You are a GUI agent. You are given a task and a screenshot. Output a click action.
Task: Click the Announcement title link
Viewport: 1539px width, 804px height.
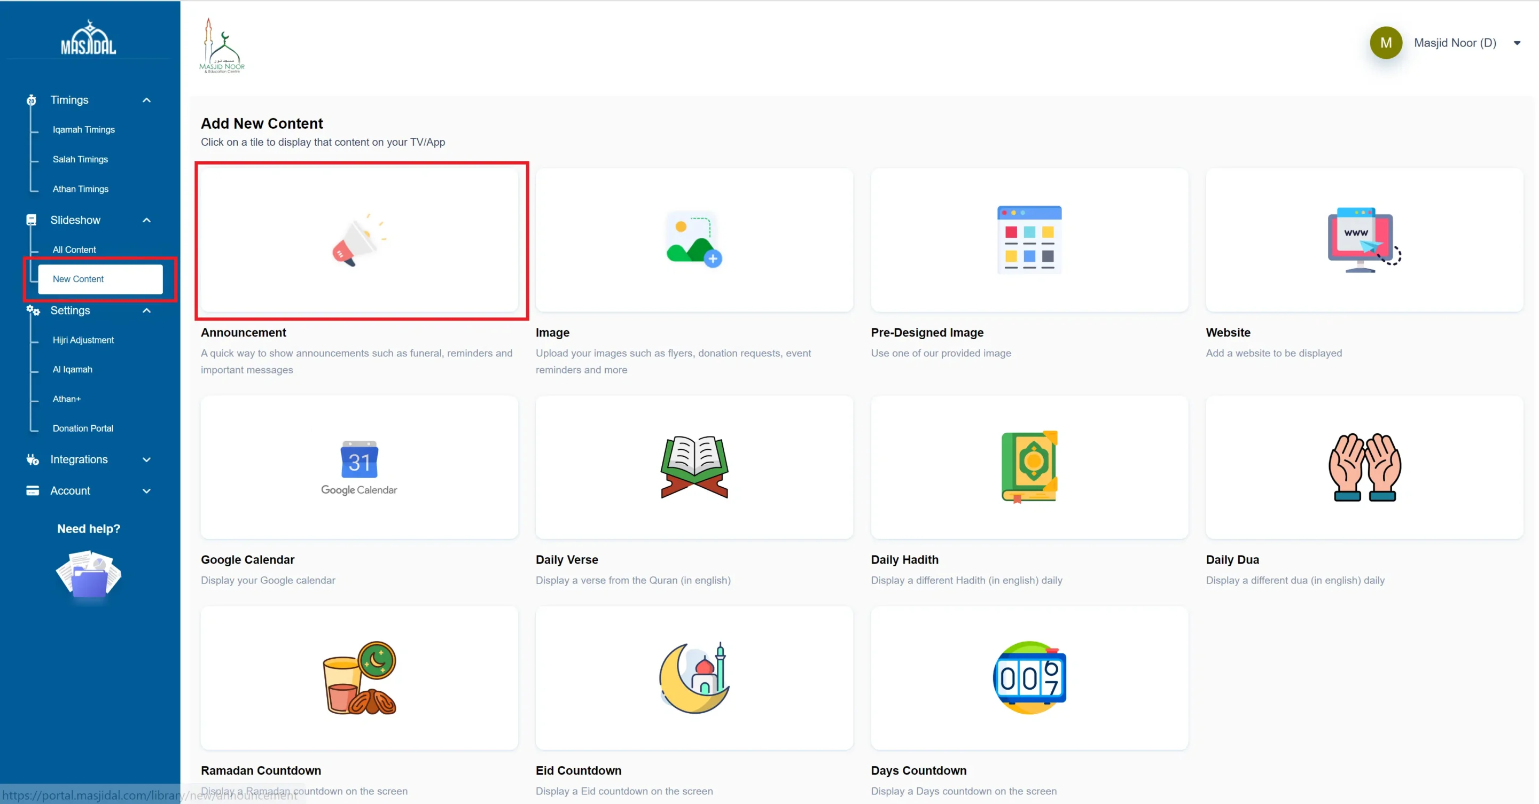click(x=243, y=332)
